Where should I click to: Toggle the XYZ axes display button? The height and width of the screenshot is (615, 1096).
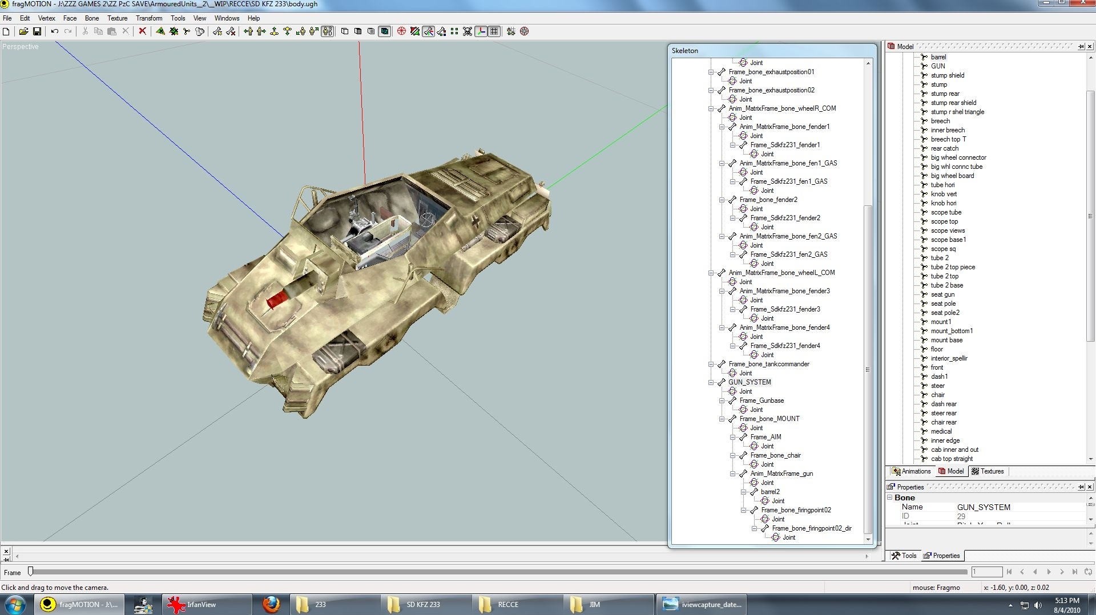pos(481,31)
